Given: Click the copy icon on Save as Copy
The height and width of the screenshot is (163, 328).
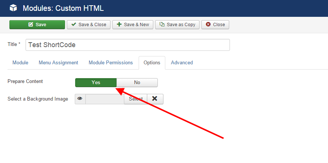Looking at the screenshot, I should click(x=162, y=25).
